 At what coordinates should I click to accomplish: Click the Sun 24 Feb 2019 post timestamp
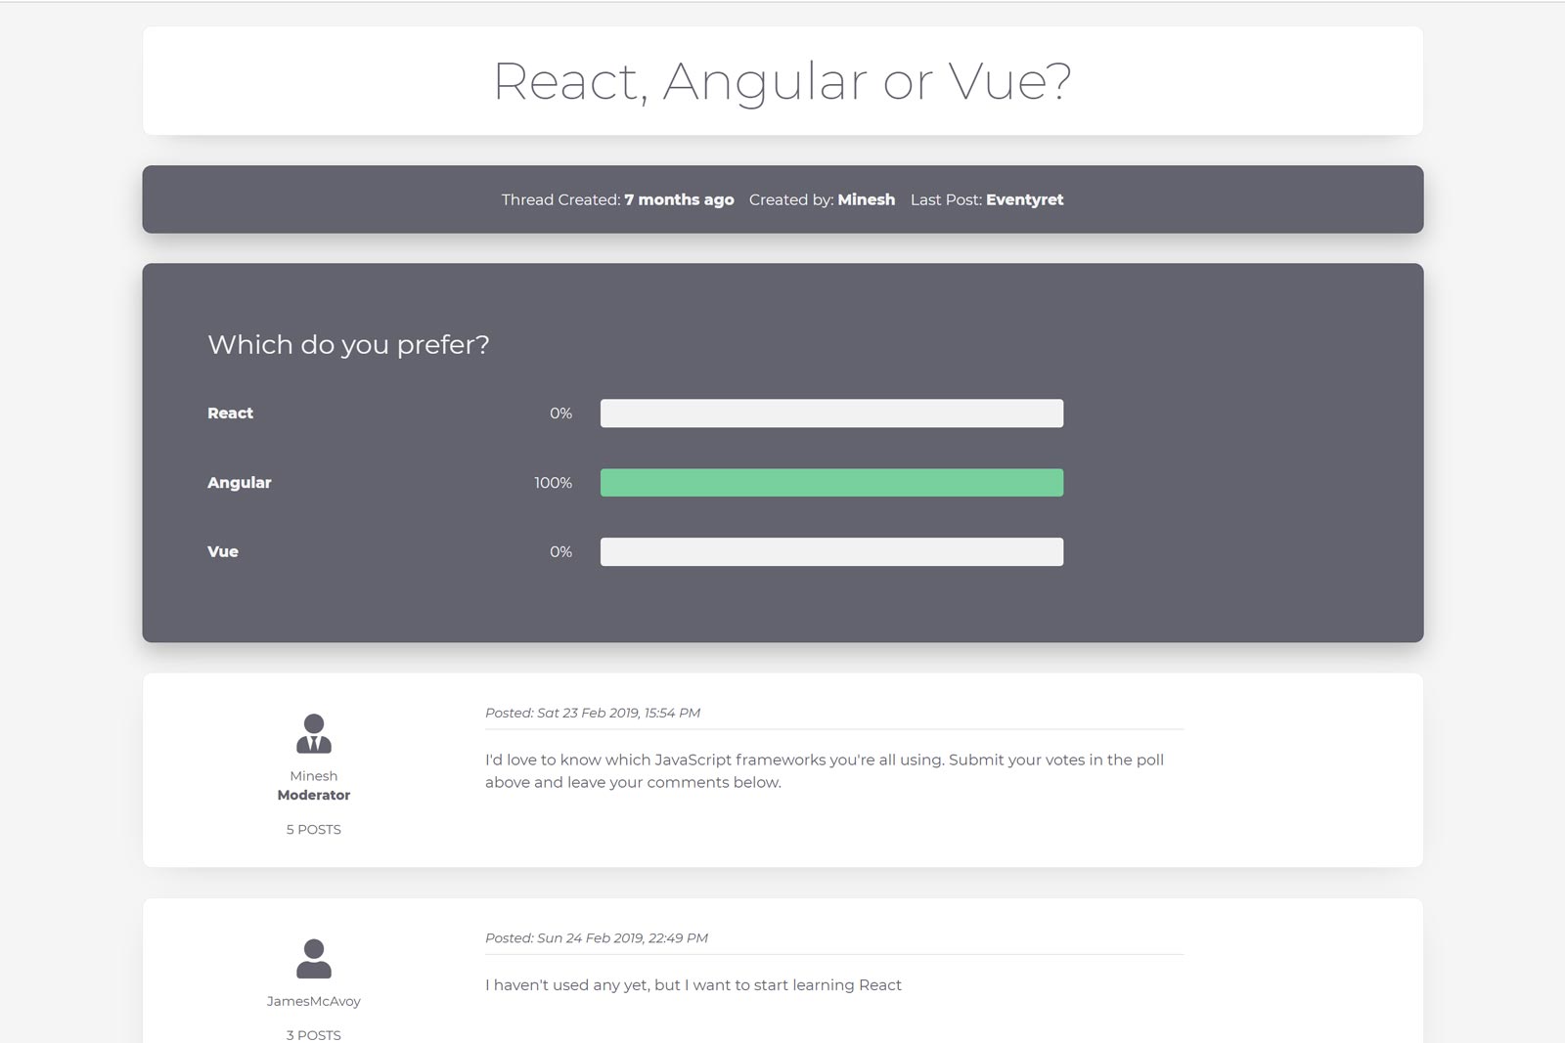pyautogui.click(x=597, y=937)
